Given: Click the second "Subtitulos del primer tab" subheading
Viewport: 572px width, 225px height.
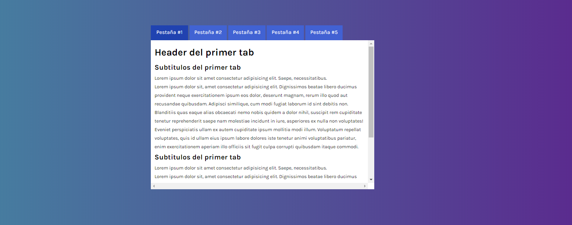Looking at the screenshot, I should [x=198, y=157].
